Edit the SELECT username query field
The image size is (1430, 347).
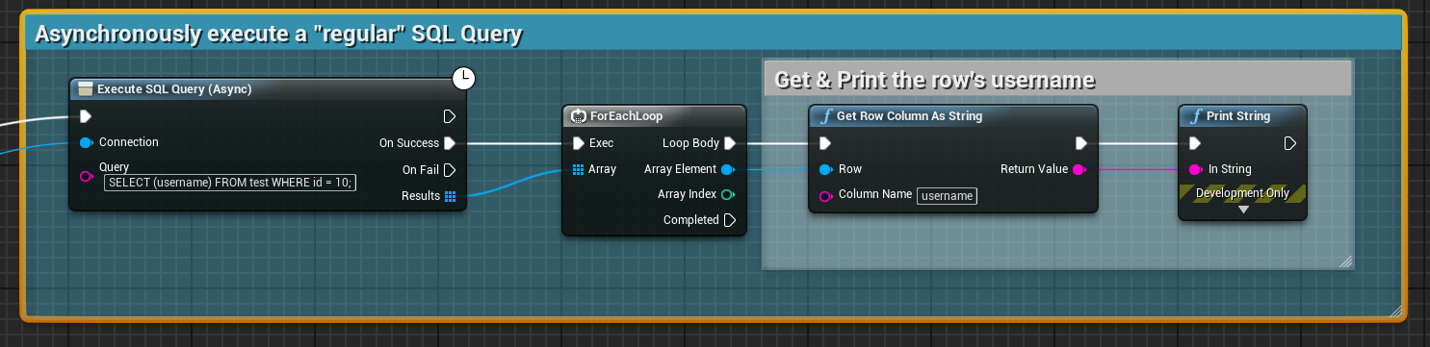(230, 182)
